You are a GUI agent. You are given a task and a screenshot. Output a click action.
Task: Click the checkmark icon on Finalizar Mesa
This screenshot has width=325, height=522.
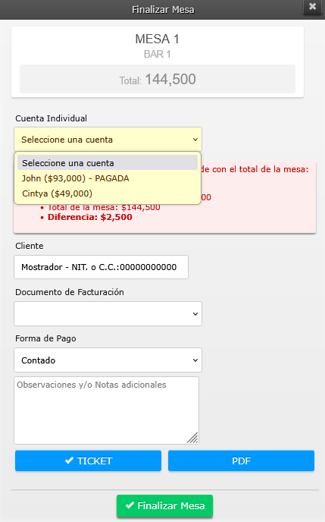pos(130,505)
